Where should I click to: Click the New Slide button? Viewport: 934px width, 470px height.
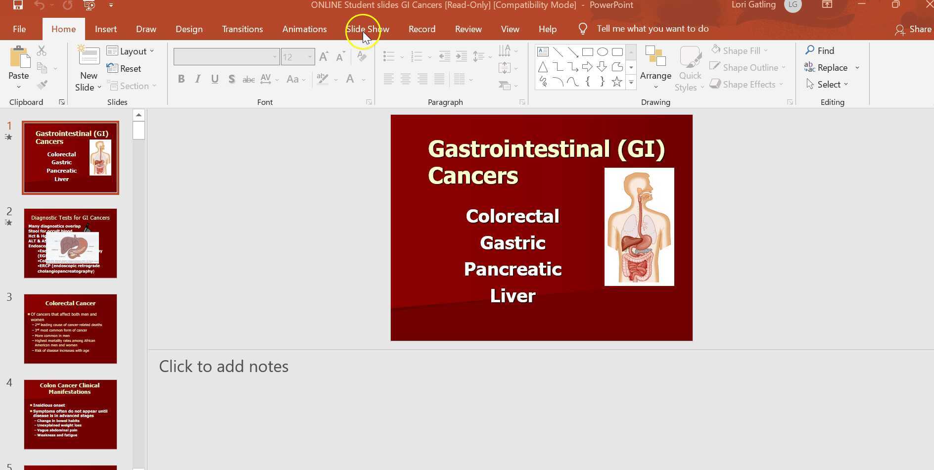tap(88, 67)
